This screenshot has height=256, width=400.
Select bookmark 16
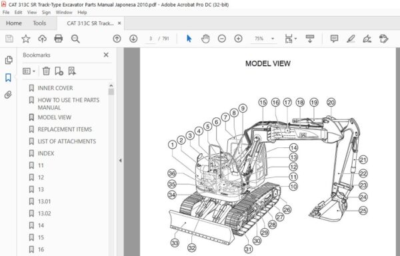pyautogui.click(x=41, y=249)
